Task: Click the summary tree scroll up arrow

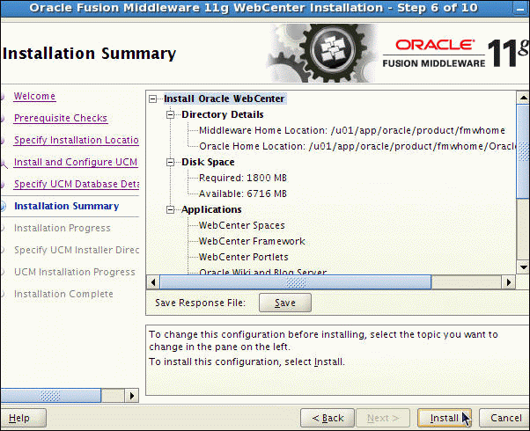Action: tap(523, 98)
